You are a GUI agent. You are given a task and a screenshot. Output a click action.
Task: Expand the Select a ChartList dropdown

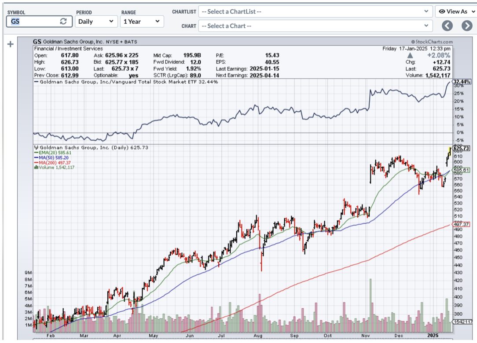click(315, 11)
